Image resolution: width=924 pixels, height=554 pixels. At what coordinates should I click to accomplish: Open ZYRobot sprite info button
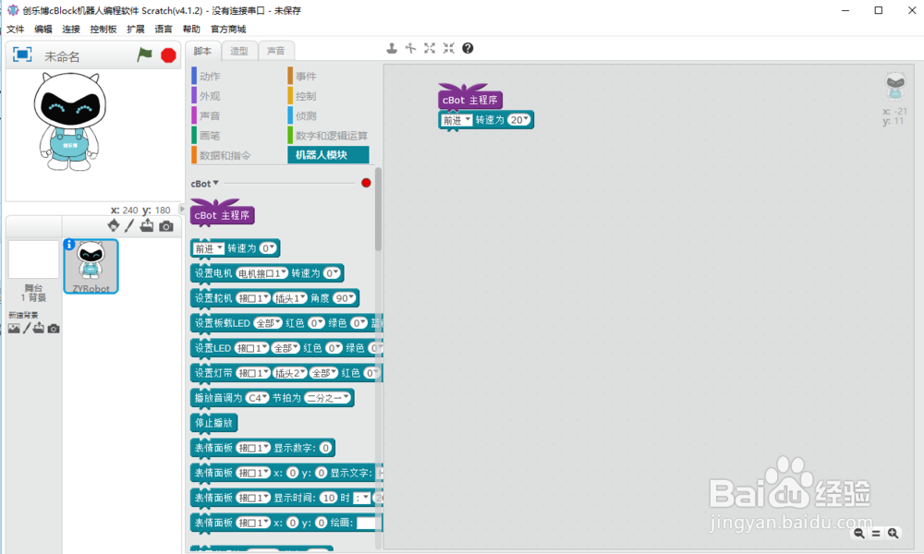[69, 244]
